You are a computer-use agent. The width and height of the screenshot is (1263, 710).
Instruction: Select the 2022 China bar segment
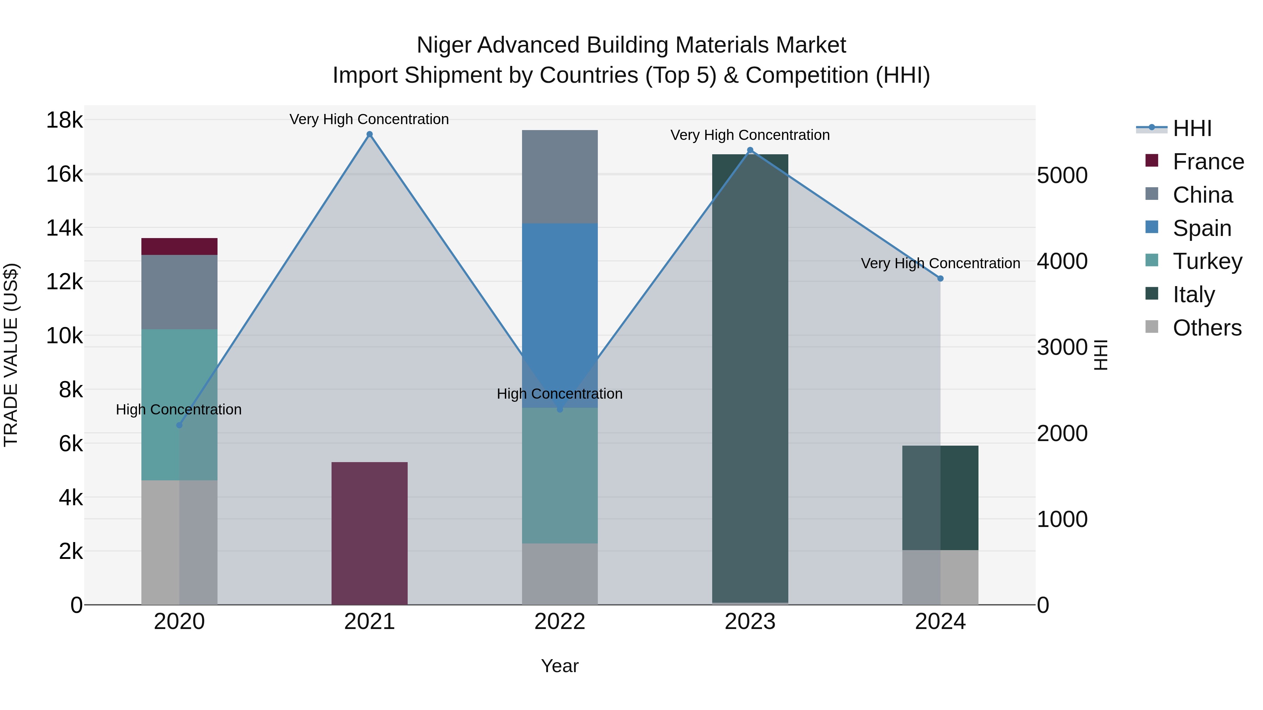(560, 177)
